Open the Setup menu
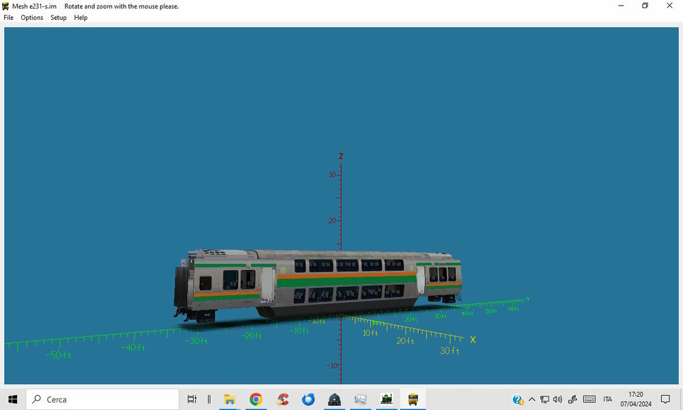The image size is (683, 410). 58,18
